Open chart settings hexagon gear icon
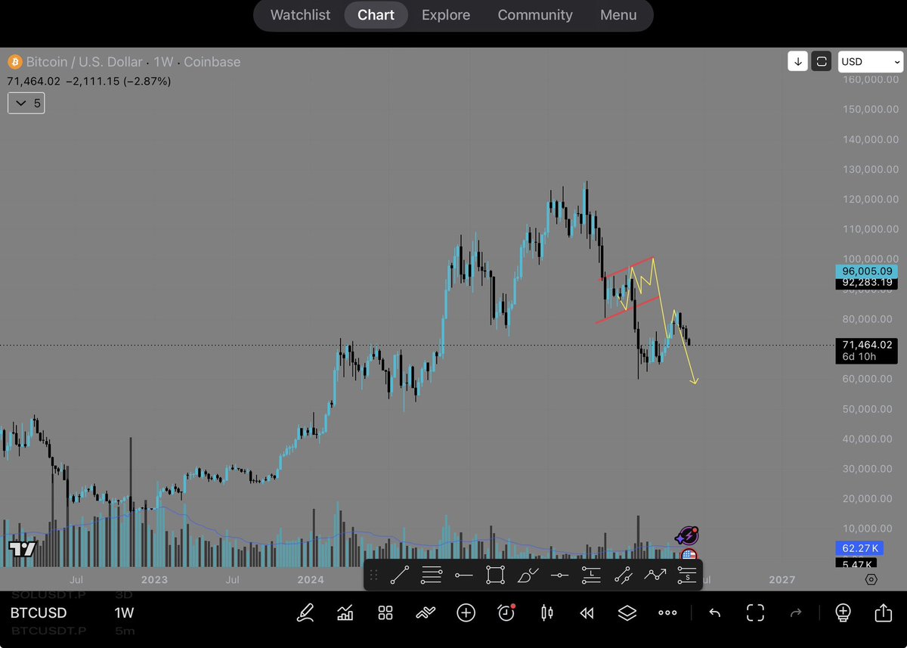Screen dimensions: 907x648 point(871,579)
